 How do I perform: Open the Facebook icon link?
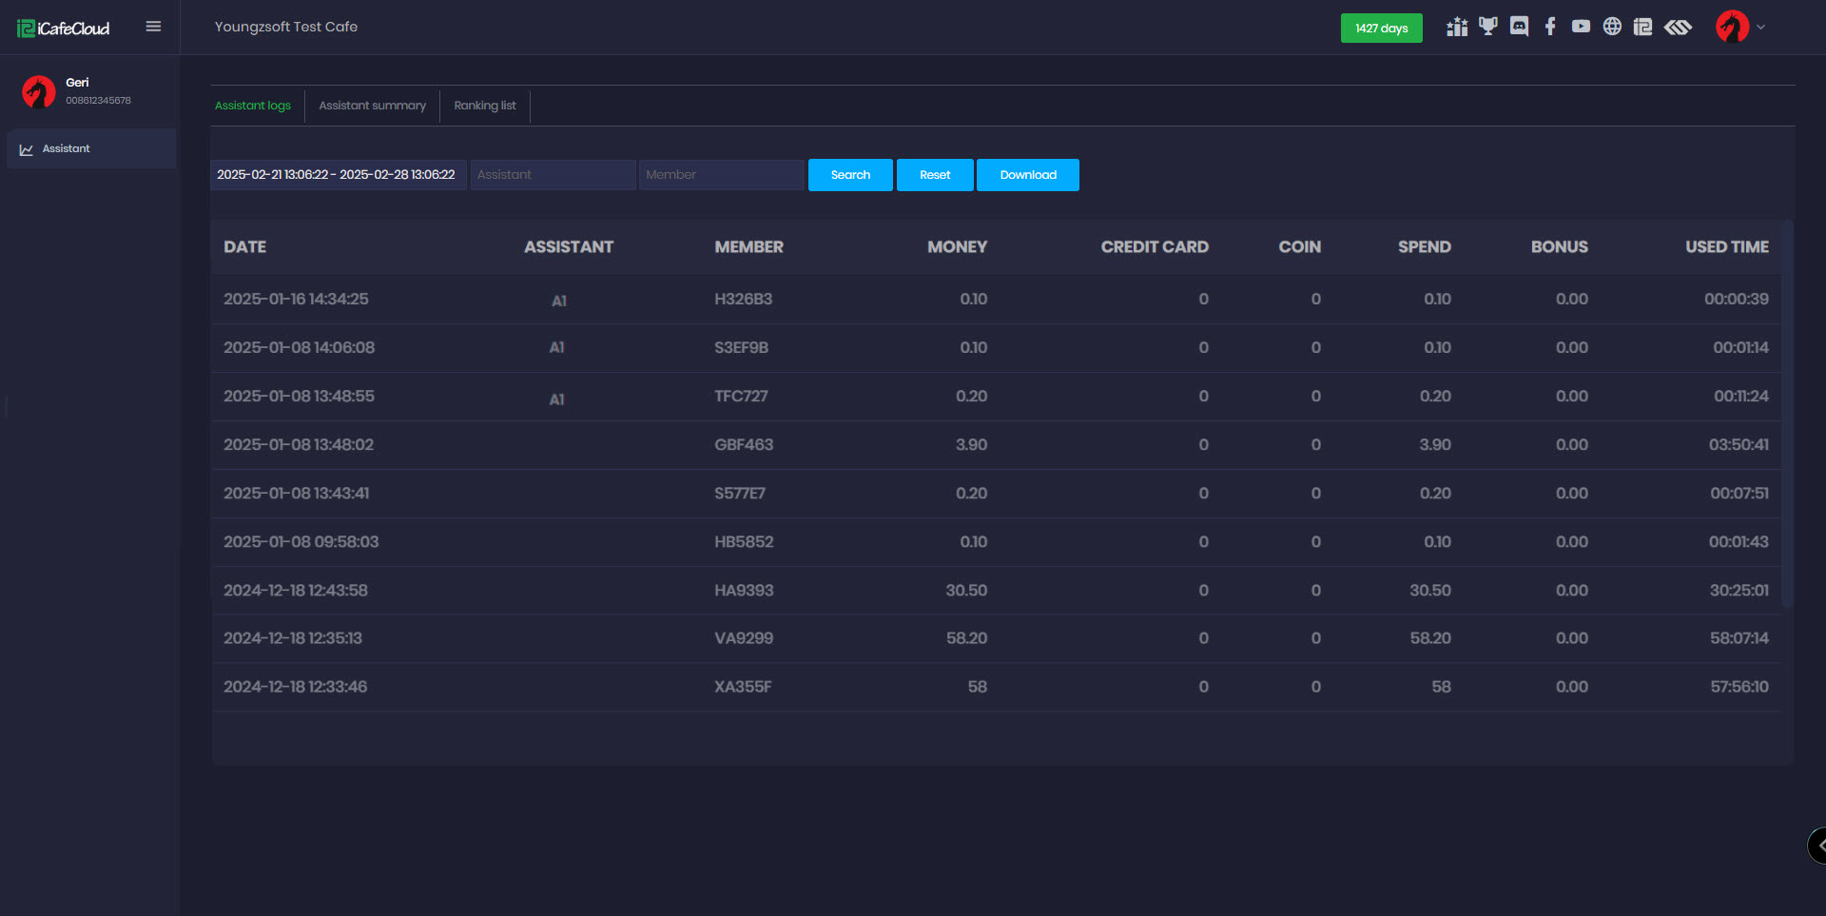coord(1550,27)
